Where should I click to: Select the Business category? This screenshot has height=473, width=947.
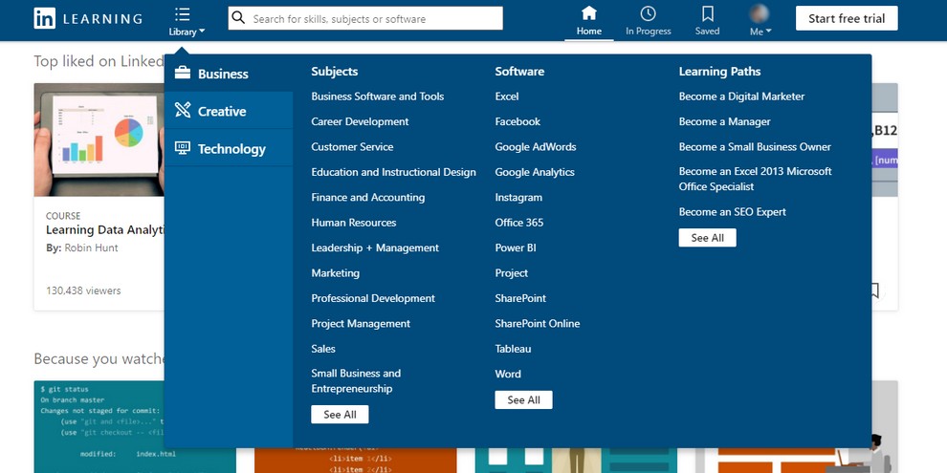(x=229, y=73)
